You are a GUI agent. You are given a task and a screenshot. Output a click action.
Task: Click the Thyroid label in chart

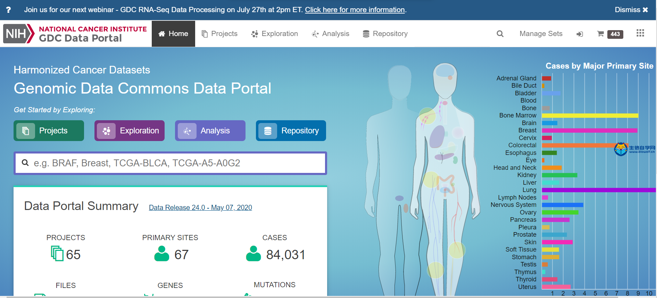(526, 279)
